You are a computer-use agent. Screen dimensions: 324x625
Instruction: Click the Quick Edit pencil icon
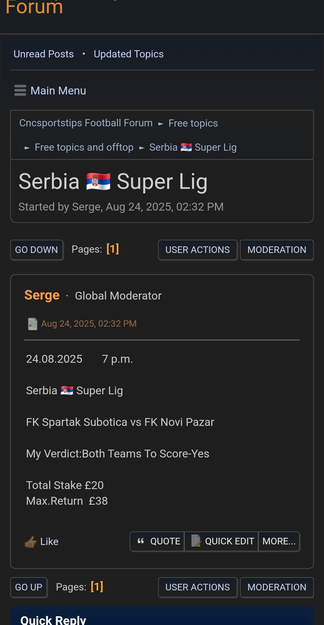tap(196, 541)
